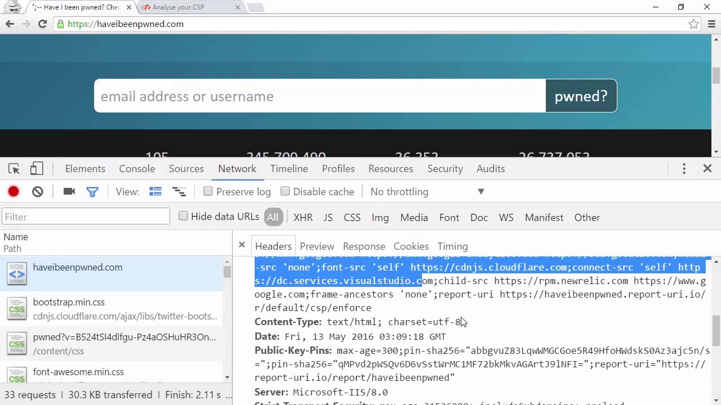Switch to the Timing details tab
The width and height of the screenshot is (721, 405).
tap(452, 246)
